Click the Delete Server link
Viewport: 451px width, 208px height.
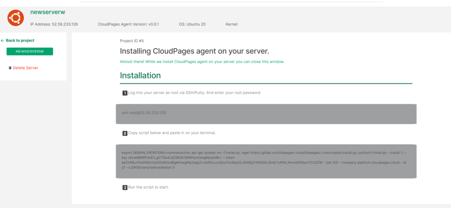coord(26,68)
